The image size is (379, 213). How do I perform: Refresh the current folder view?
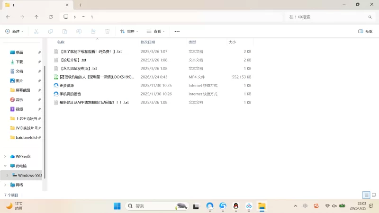(x=51, y=17)
